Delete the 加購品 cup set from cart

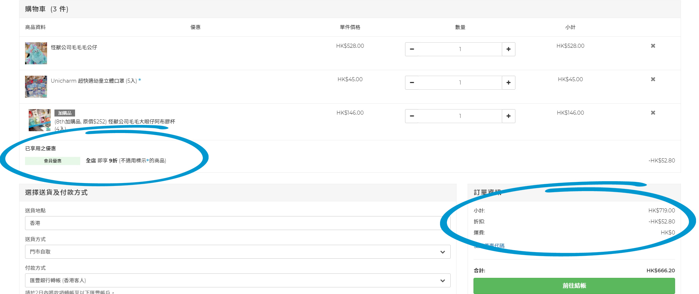click(653, 113)
